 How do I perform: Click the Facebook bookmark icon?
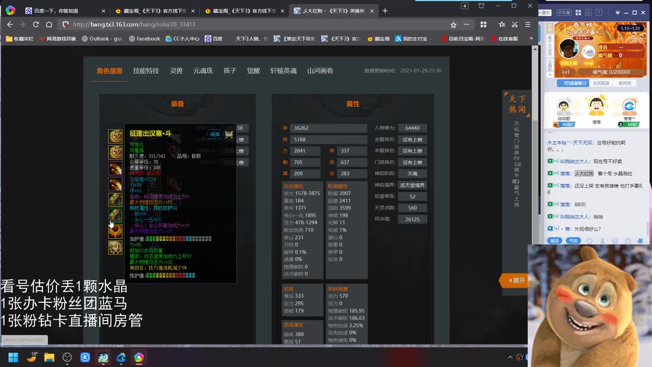[x=132, y=38]
